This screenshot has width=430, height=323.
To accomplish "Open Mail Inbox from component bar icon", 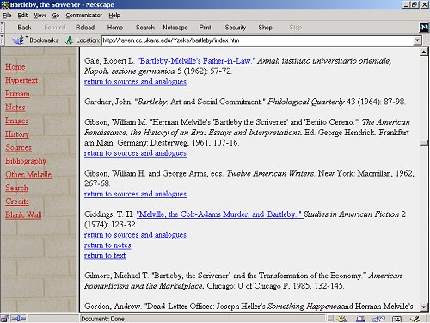I will pos(360,319).
